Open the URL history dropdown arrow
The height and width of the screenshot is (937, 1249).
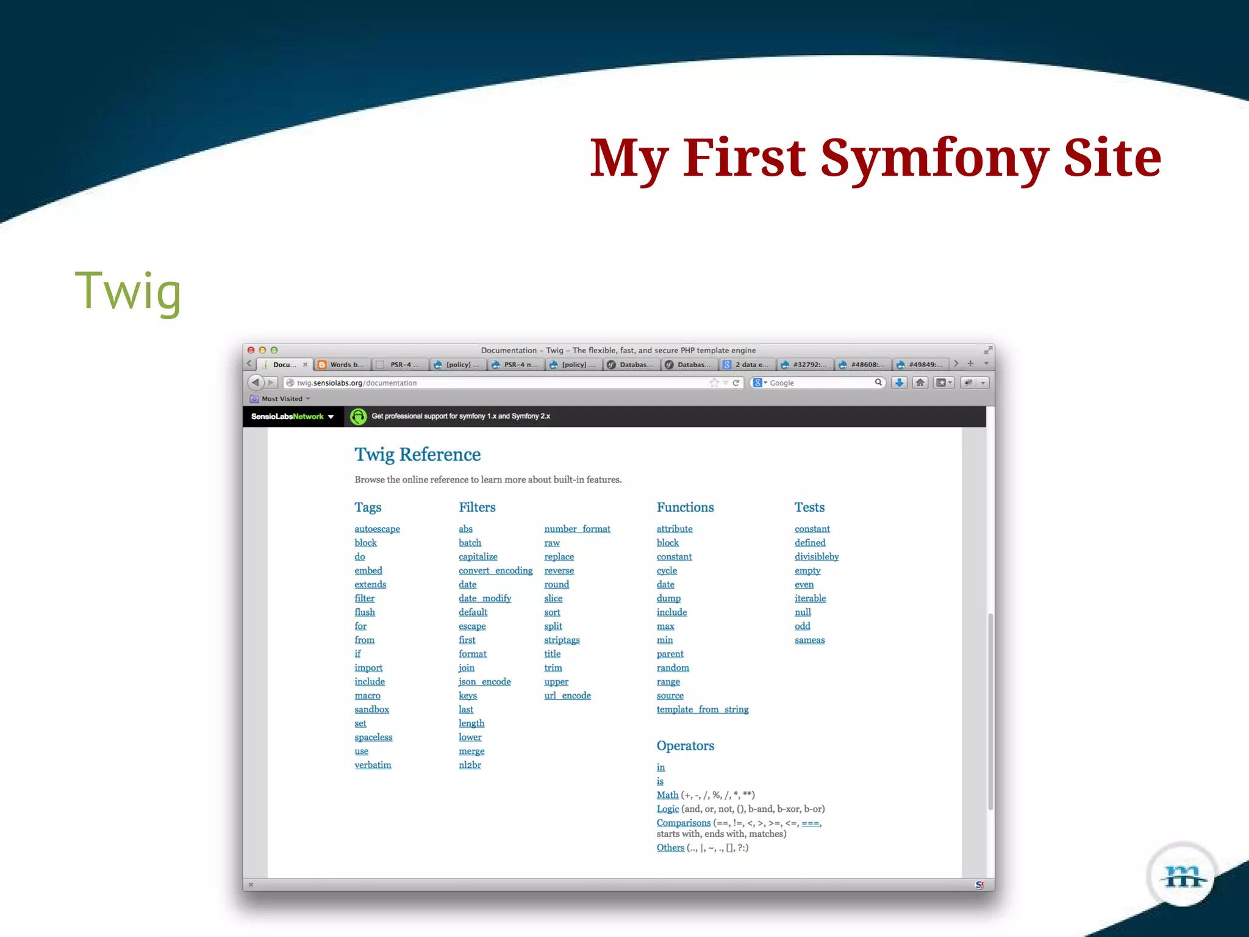(x=726, y=382)
